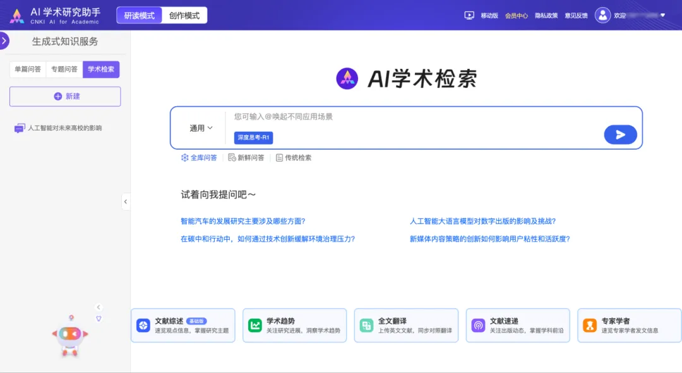The width and height of the screenshot is (682, 373).
Task: Open the 通用 scenario dropdown
Action: 201,128
